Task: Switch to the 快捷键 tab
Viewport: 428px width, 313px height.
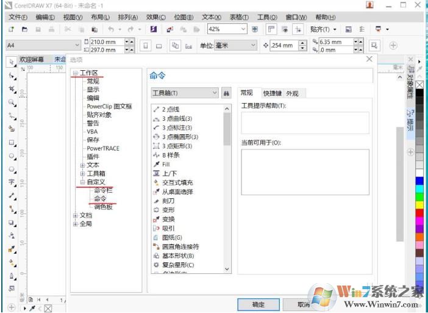Action: coord(271,93)
